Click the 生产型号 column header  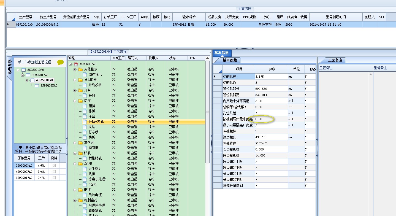25,17
